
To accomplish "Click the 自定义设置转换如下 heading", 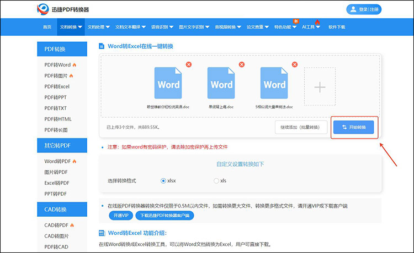I will pyautogui.click(x=240, y=164).
